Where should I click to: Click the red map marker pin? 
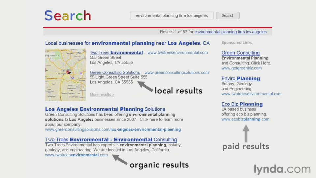tap(68, 72)
